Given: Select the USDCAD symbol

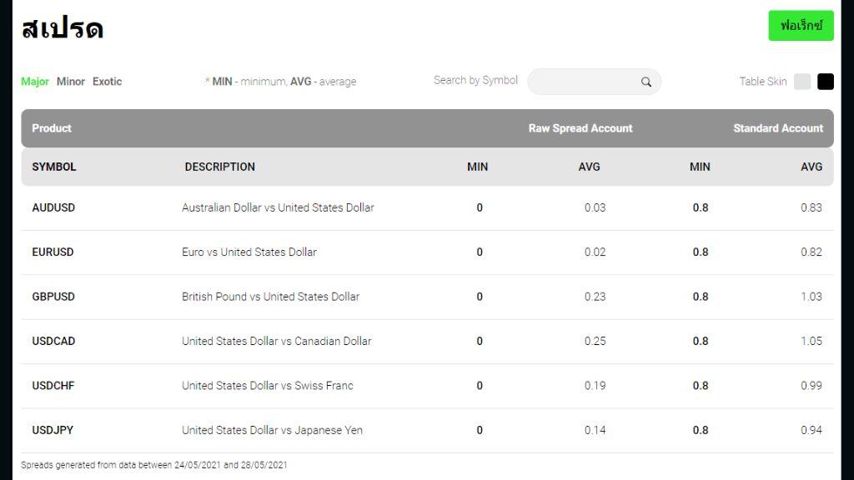Looking at the screenshot, I should [x=53, y=341].
